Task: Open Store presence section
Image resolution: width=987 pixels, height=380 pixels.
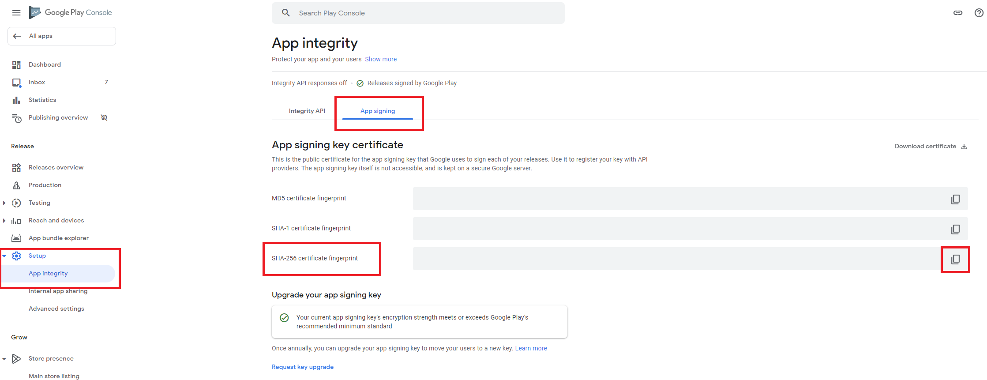Action: (x=51, y=358)
